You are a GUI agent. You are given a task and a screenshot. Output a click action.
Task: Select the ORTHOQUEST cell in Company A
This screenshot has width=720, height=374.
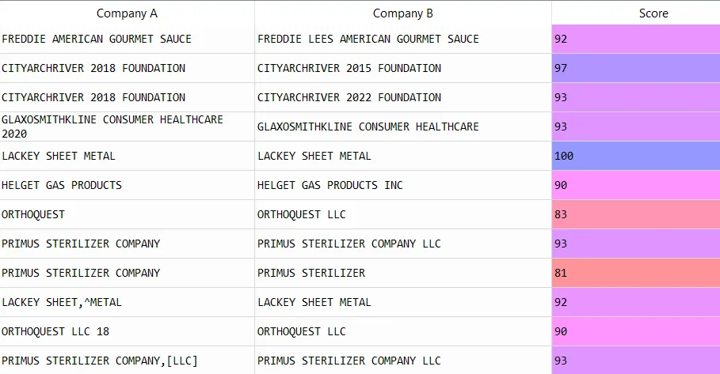click(x=127, y=214)
